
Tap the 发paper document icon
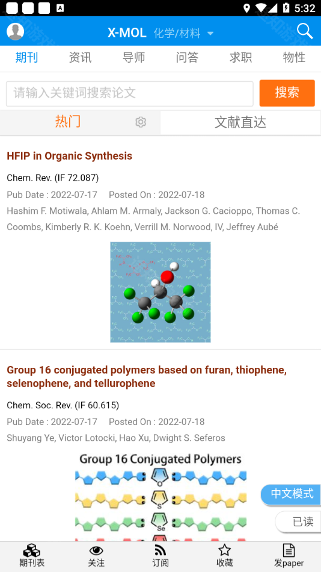tap(289, 550)
